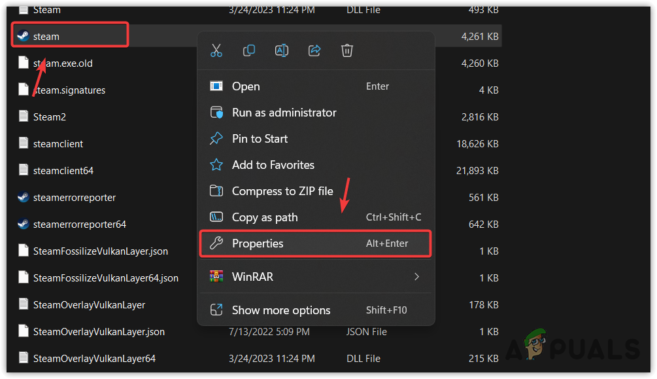Click the path icon beside Copy as path
Viewport: 657px width, 379px height.
pos(216,217)
